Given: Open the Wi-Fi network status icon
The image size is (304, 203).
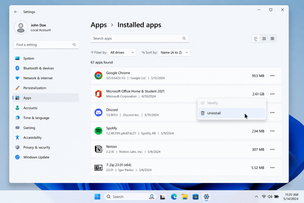Looking at the screenshot, I should (264, 196).
